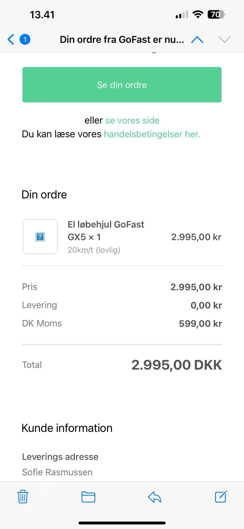Tap the Sofie Rasmussen delivery name

(x=57, y=472)
